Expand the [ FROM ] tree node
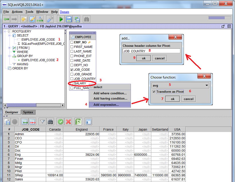The image size is (235, 182). 10,48
